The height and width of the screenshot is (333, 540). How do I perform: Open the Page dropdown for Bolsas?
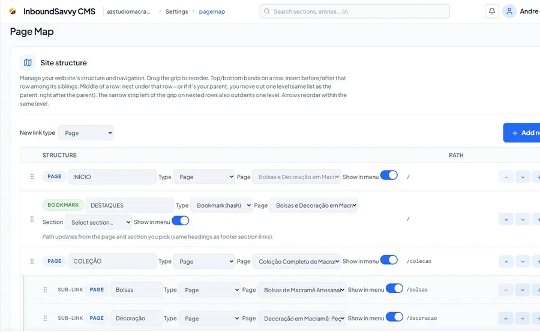click(302, 290)
